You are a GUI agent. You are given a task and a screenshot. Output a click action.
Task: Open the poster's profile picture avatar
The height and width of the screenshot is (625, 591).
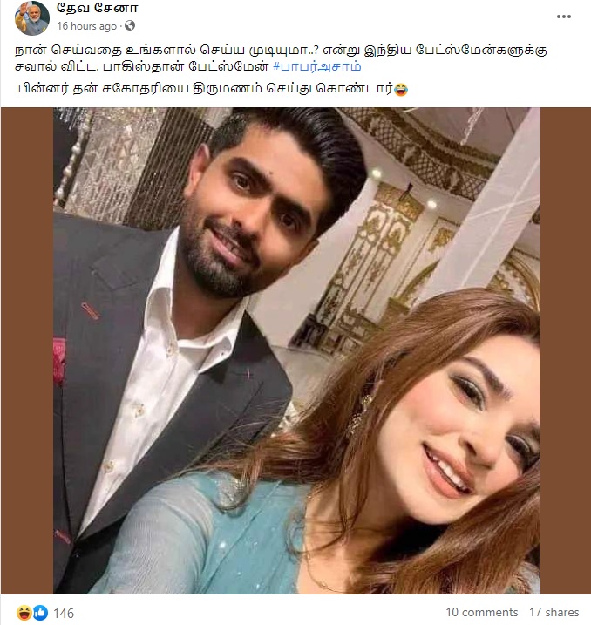pyautogui.click(x=32, y=18)
